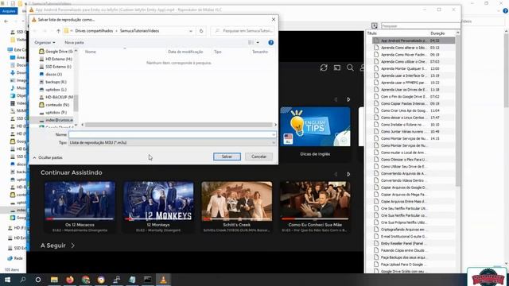Open the Windows Start menu

(7, 280)
